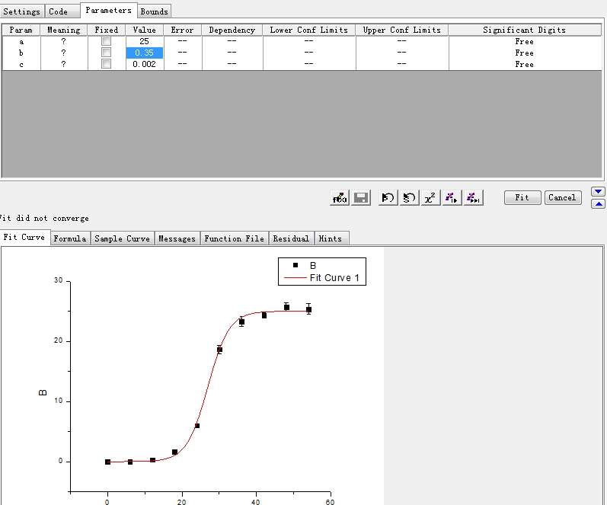Click the fit until converged icon
The image size is (607, 505).
(473, 198)
